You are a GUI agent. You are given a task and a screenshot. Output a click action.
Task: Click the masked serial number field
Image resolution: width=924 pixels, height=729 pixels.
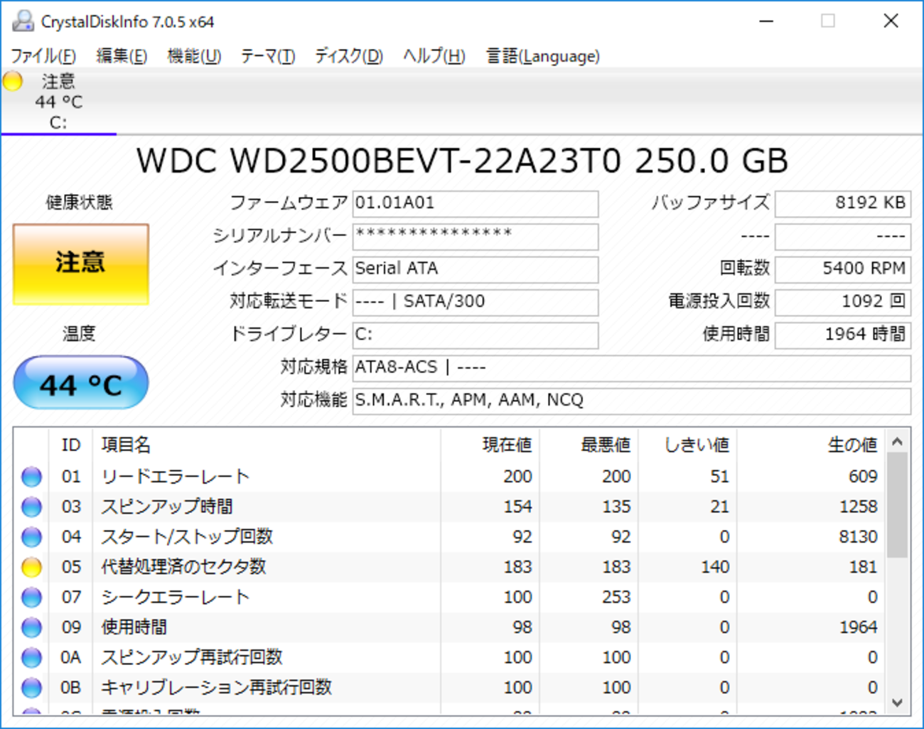pos(476,236)
